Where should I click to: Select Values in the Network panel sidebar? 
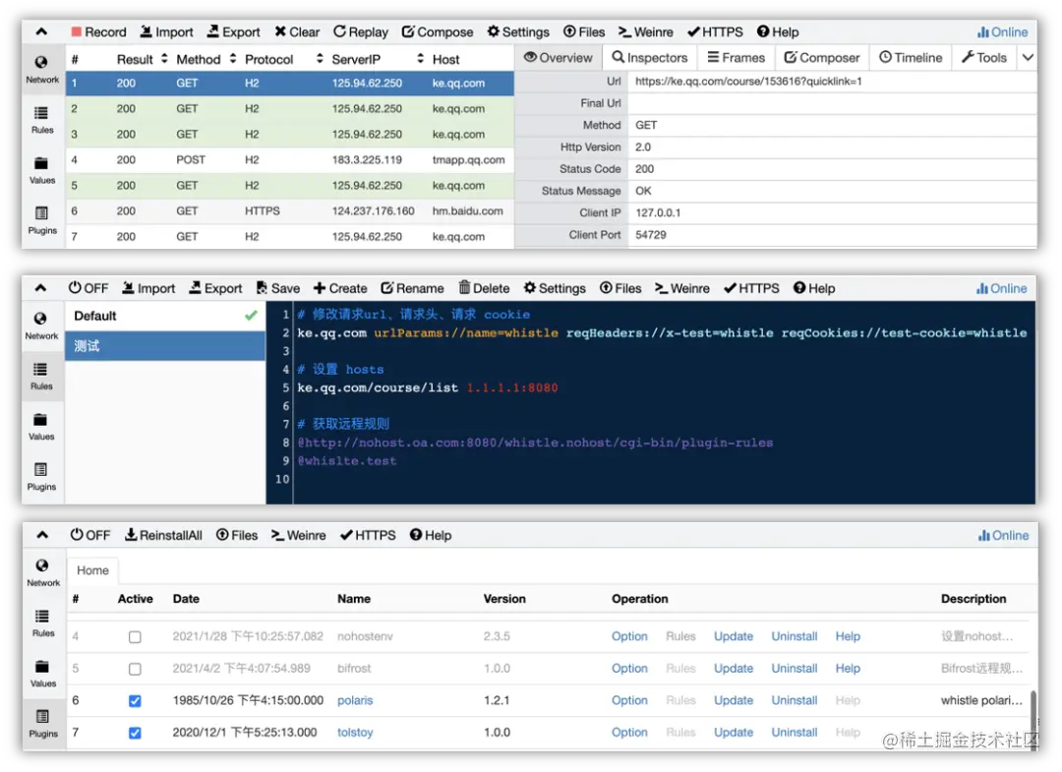42,171
